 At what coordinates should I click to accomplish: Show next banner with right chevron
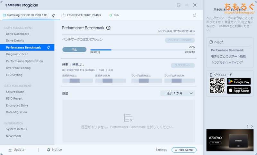tap(252, 126)
